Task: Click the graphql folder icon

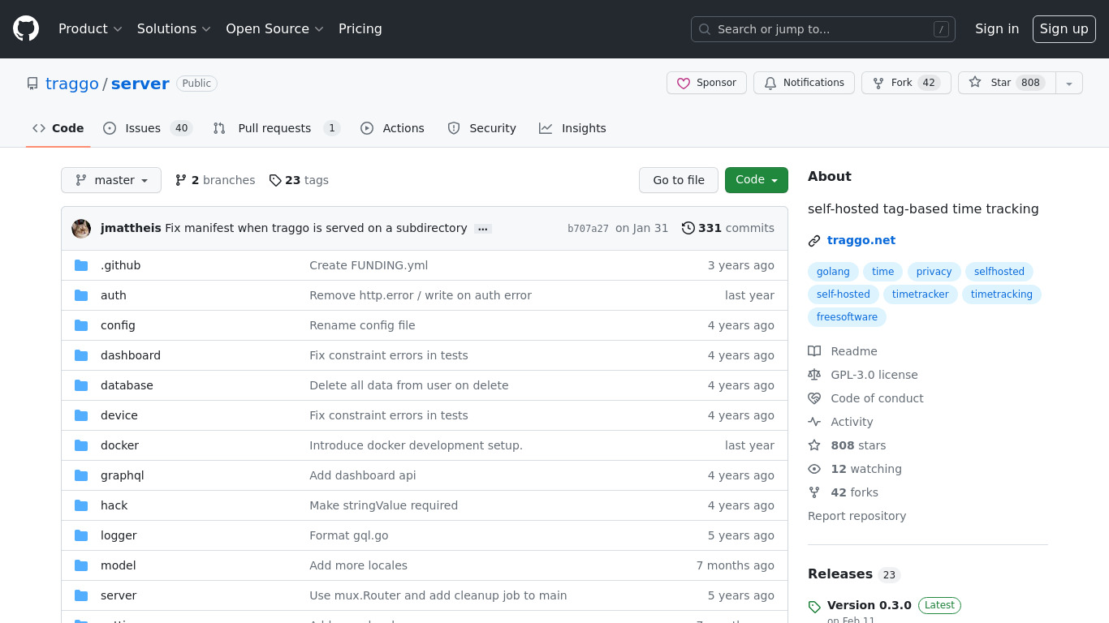Action: pyautogui.click(x=81, y=475)
